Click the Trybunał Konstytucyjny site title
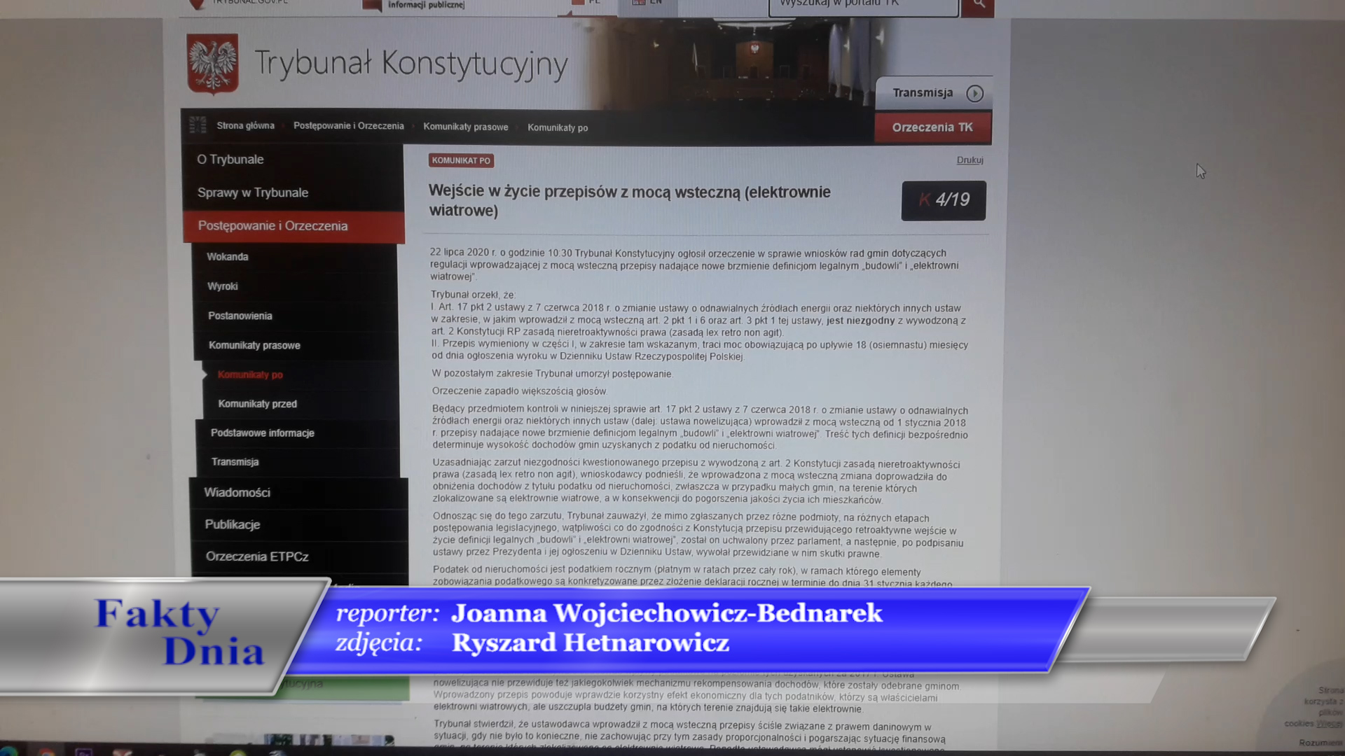This screenshot has height=756, width=1345. (411, 64)
